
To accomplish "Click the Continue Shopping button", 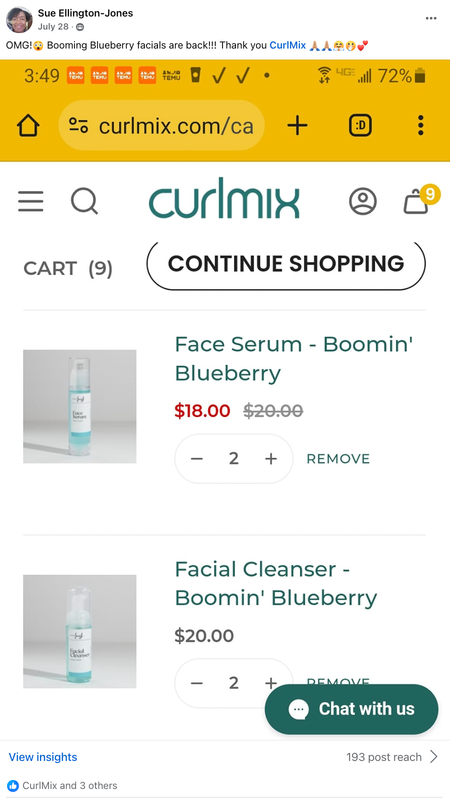I will [286, 265].
